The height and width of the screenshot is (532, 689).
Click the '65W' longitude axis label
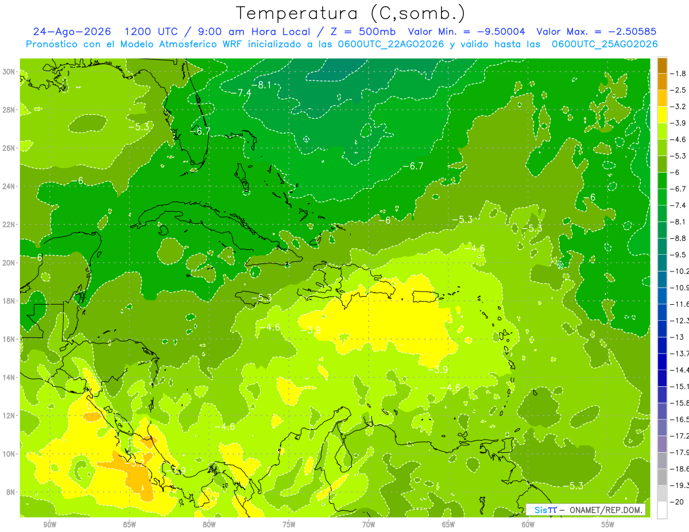[448, 525]
